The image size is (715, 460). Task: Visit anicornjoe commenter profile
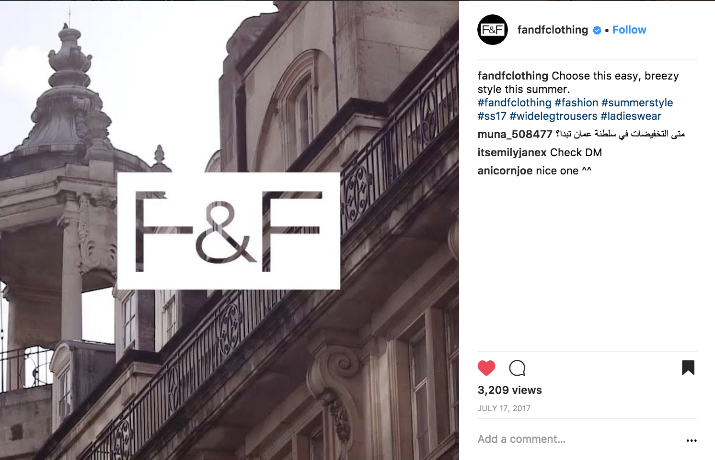point(505,171)
